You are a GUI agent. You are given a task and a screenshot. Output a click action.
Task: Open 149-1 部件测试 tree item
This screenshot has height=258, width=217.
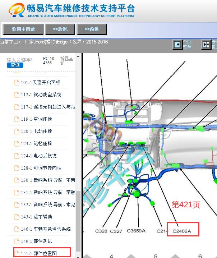point(36,241)
